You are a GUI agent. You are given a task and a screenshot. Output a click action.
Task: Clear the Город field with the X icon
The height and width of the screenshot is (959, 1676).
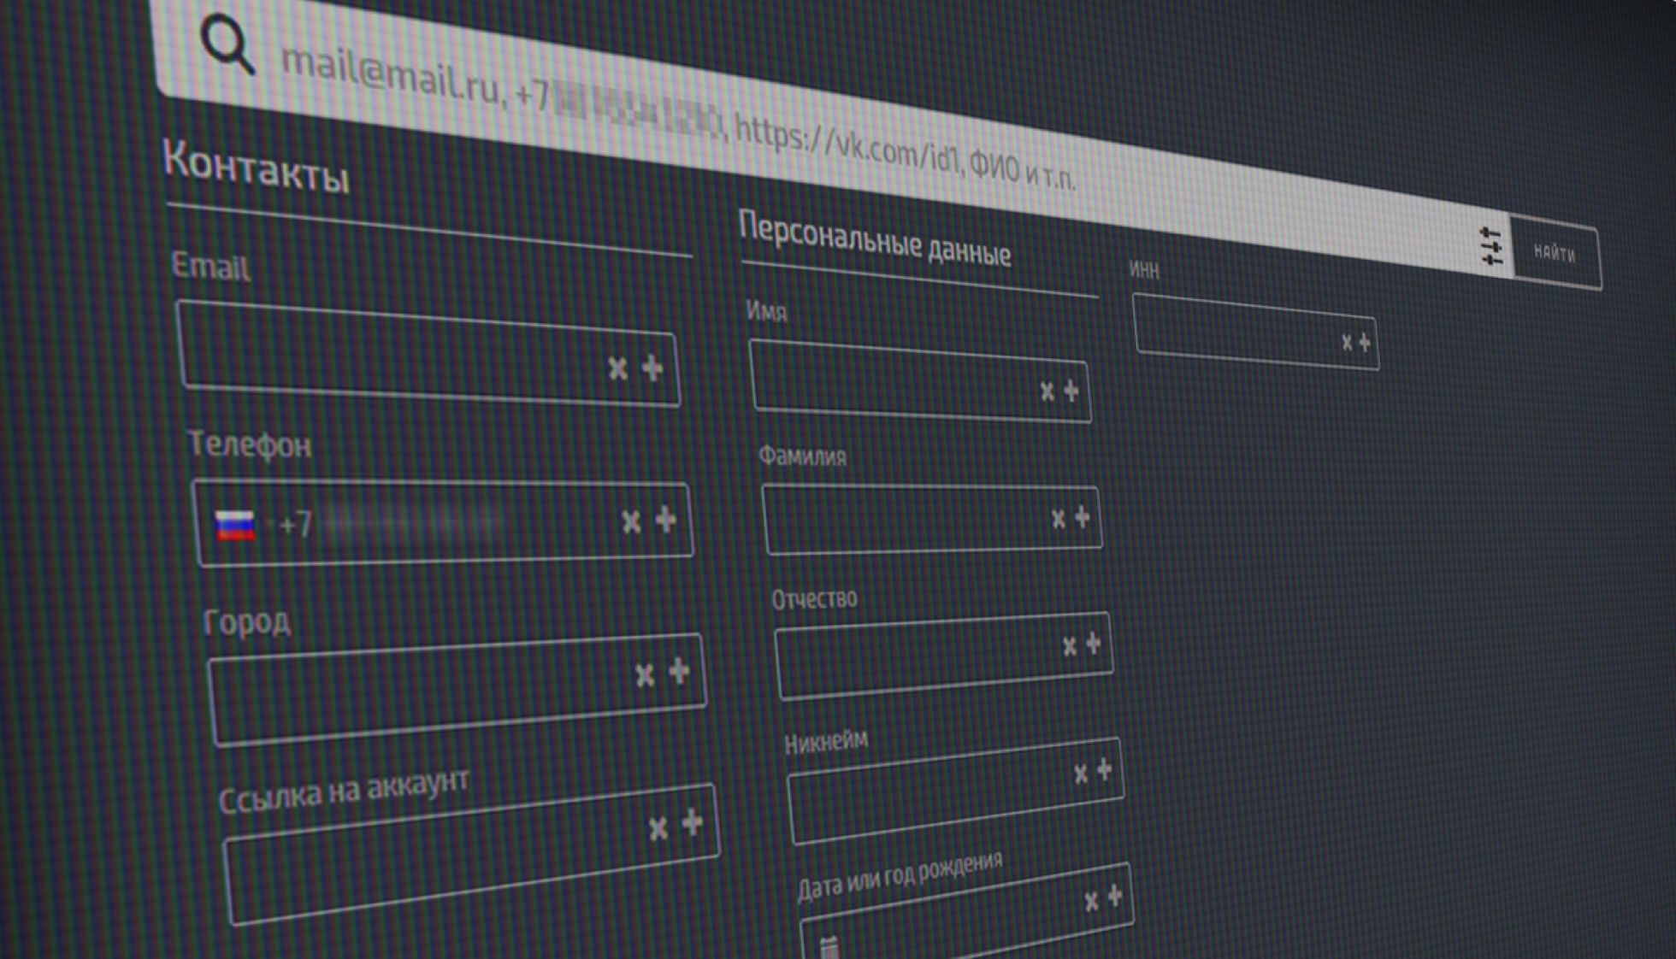point(645,675)
